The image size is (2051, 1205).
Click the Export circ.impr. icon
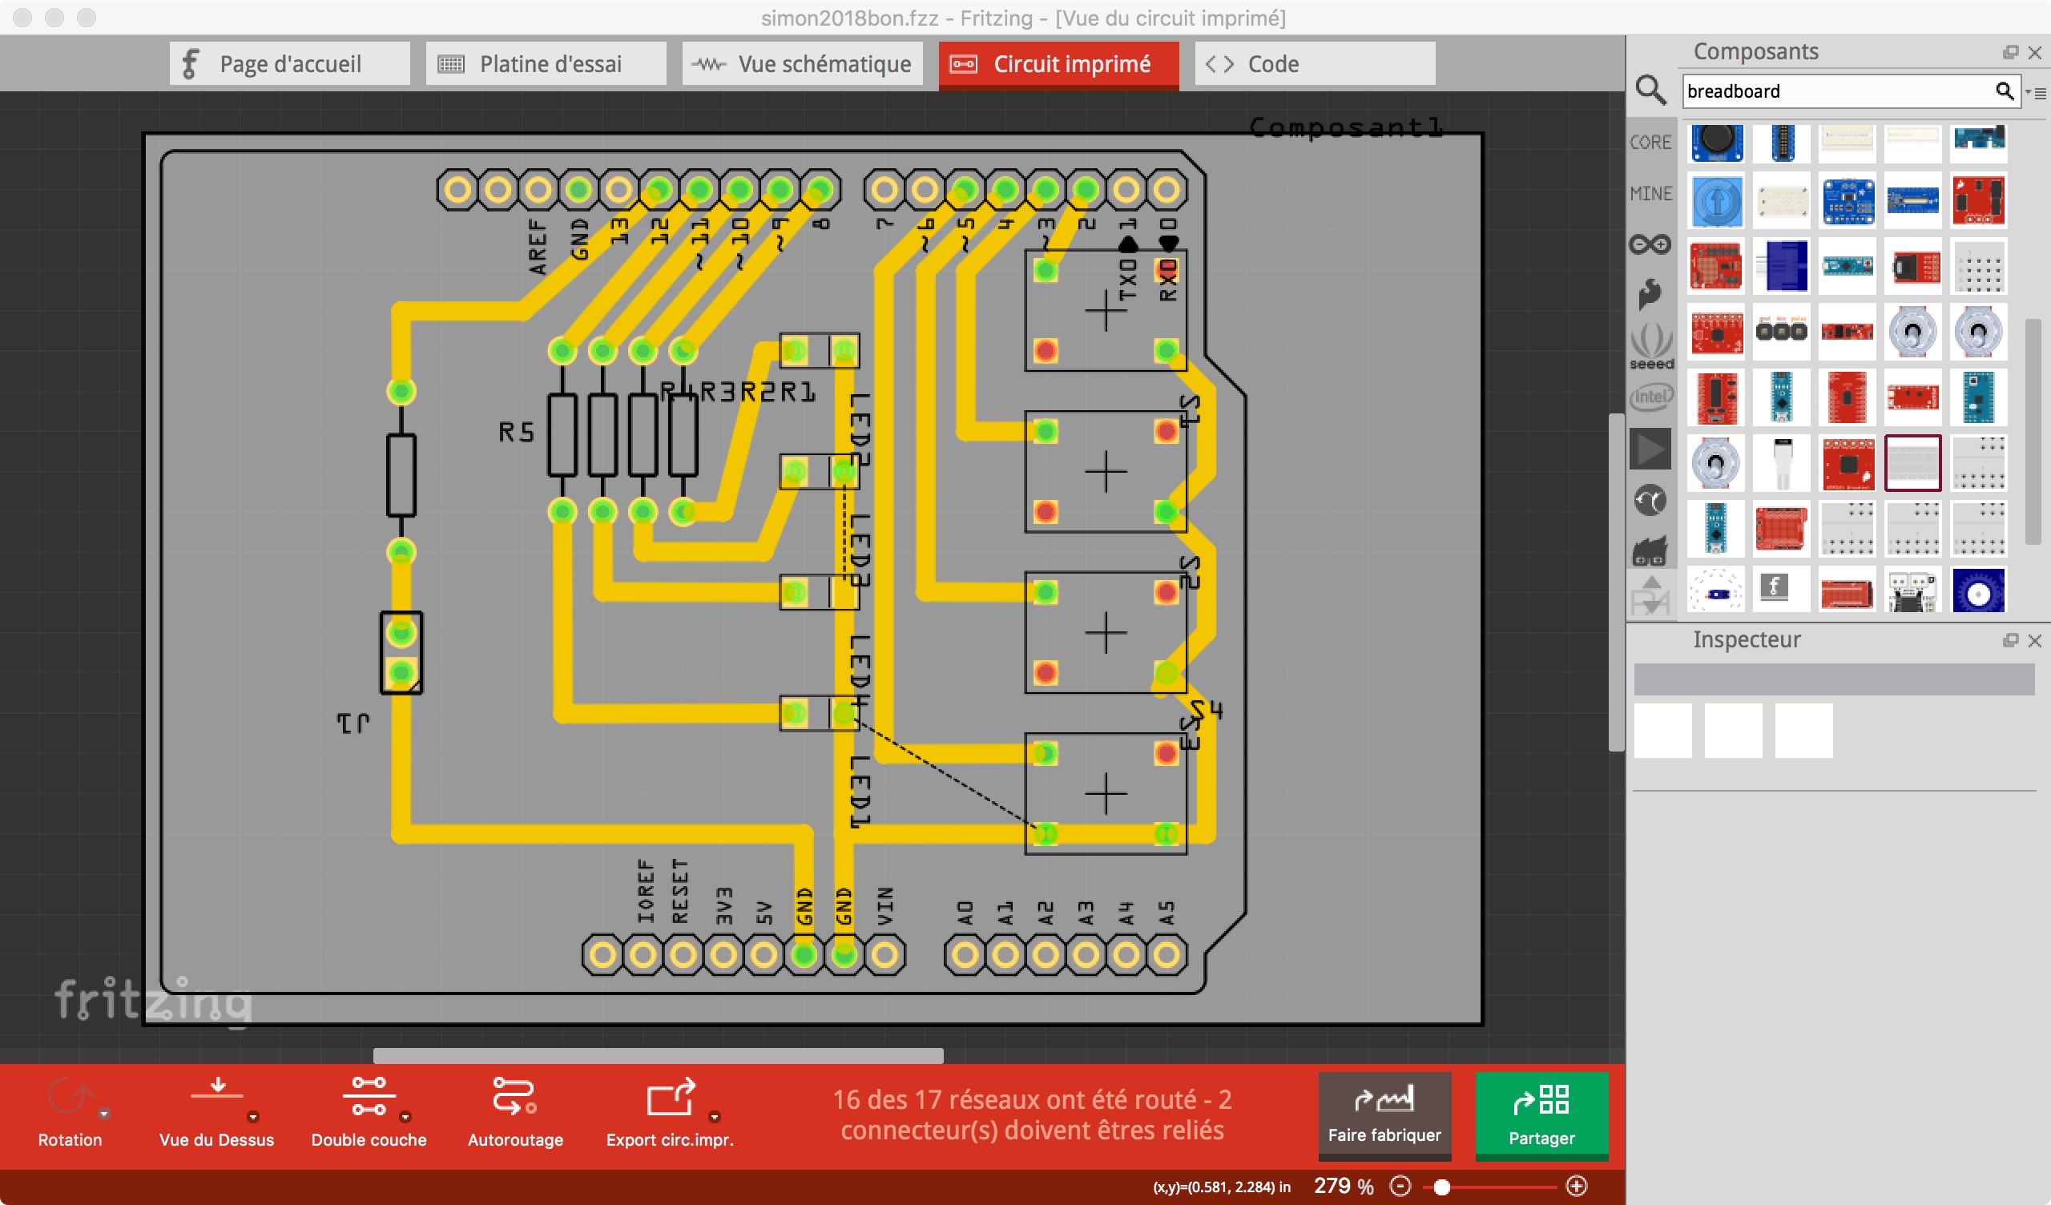pos(671,1097)
